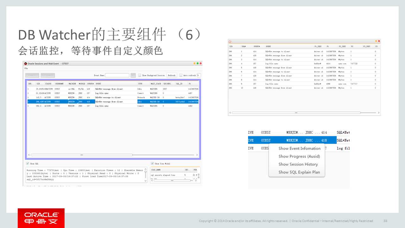405x228 pixels.
Task: Click the Event Name input field
Action: pos(117,75)
